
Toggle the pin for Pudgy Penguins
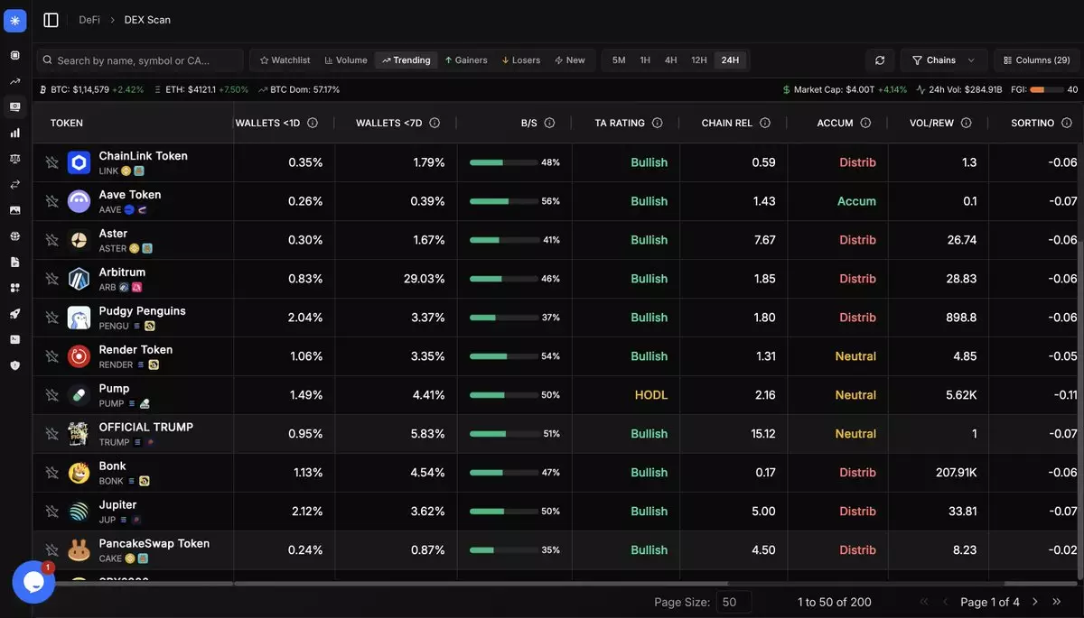(x=51, y=318)
